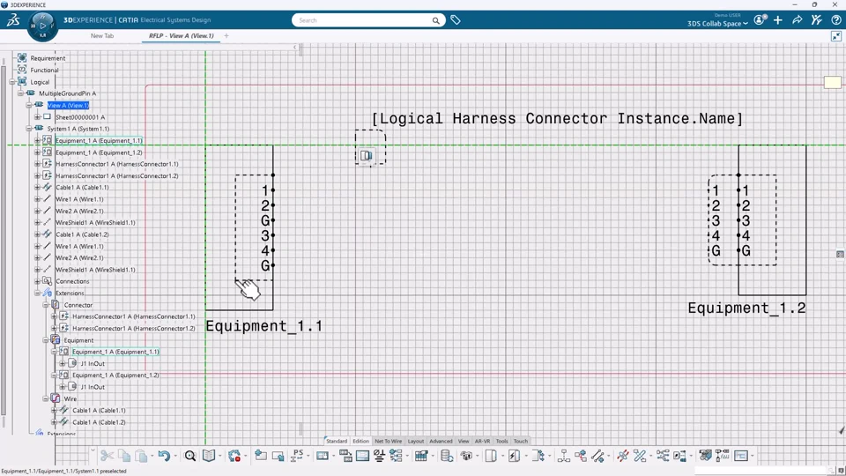The height and width of the screenshot is (476, 846).
Task: Click the user profile icon
Action: [760, 20]
